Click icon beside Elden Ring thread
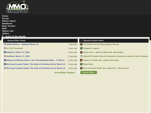Viewport: 151px width, 113px height. (x=81, y=64)
